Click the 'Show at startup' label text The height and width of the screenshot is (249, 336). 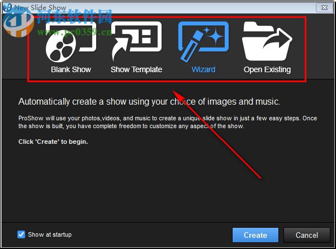click(x=50, y=234)
